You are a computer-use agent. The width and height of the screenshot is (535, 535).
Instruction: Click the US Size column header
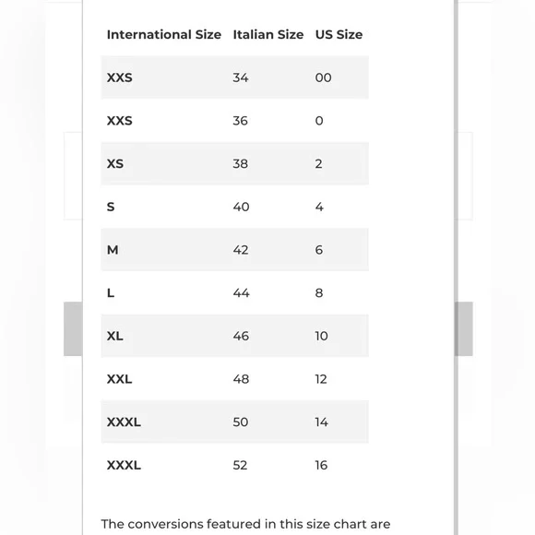tap(339, 34)
